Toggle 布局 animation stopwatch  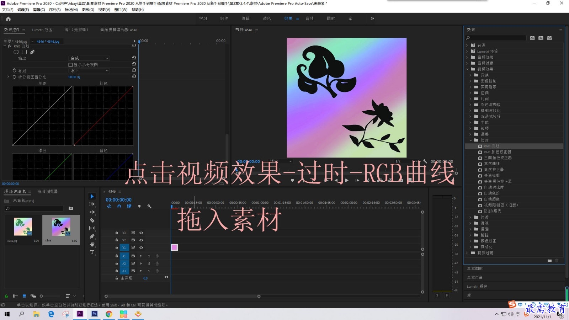15,70
